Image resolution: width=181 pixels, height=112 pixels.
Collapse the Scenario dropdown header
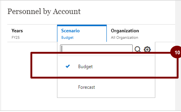82,33
